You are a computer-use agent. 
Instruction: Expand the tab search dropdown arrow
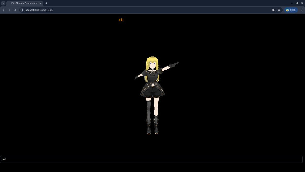[x=3, y=3]
